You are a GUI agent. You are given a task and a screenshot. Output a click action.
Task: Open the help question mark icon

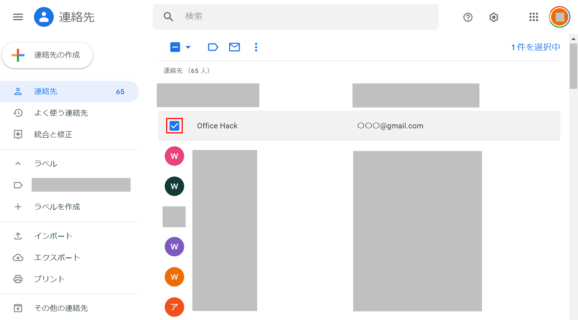tap(468, 17)
